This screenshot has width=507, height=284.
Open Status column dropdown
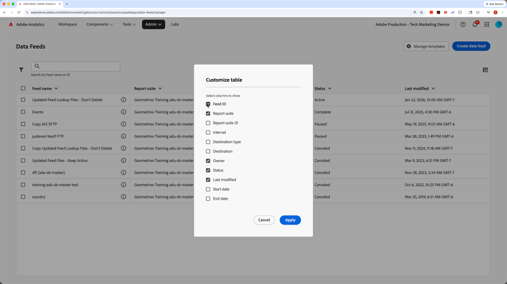(329, 88)
